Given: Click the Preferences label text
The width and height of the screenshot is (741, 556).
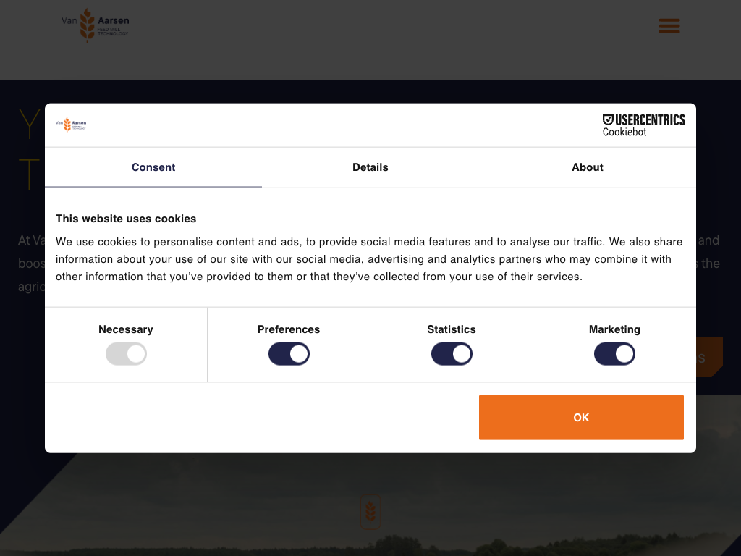Looking at the screenshot, I should pos(289,329).
